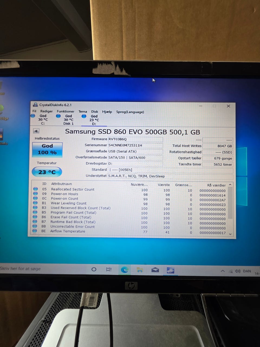Click the serial number field S4CNNE0M725311H

point(135,146)
